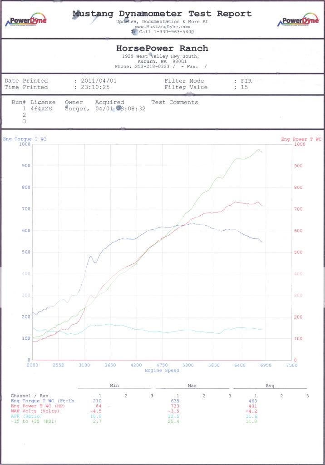Click the 4750 engine speed tick label
The height and width of the screenshot is (465, 325).
coord(162,365)
